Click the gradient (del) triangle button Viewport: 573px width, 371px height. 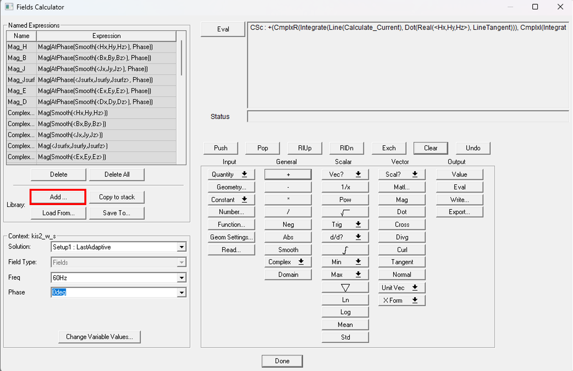(345, 288)
